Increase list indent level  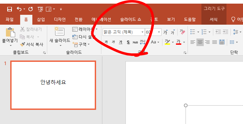226,32
